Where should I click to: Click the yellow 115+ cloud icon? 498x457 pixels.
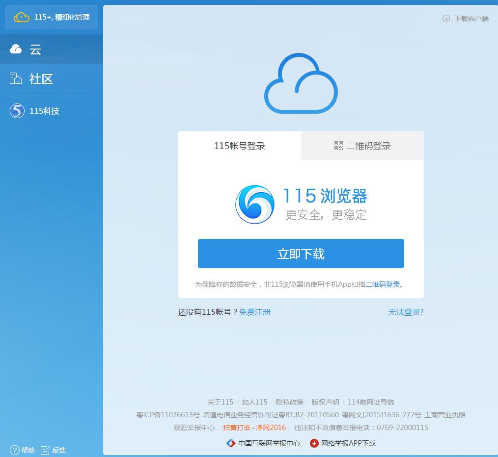click(x=22, y=17)
